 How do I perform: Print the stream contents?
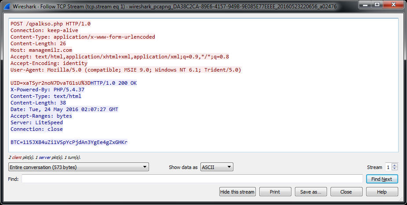point(275,192)
